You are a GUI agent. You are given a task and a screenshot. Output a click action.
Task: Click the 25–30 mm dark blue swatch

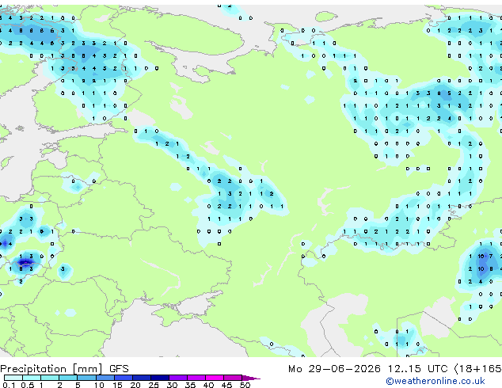coord(159,378)
